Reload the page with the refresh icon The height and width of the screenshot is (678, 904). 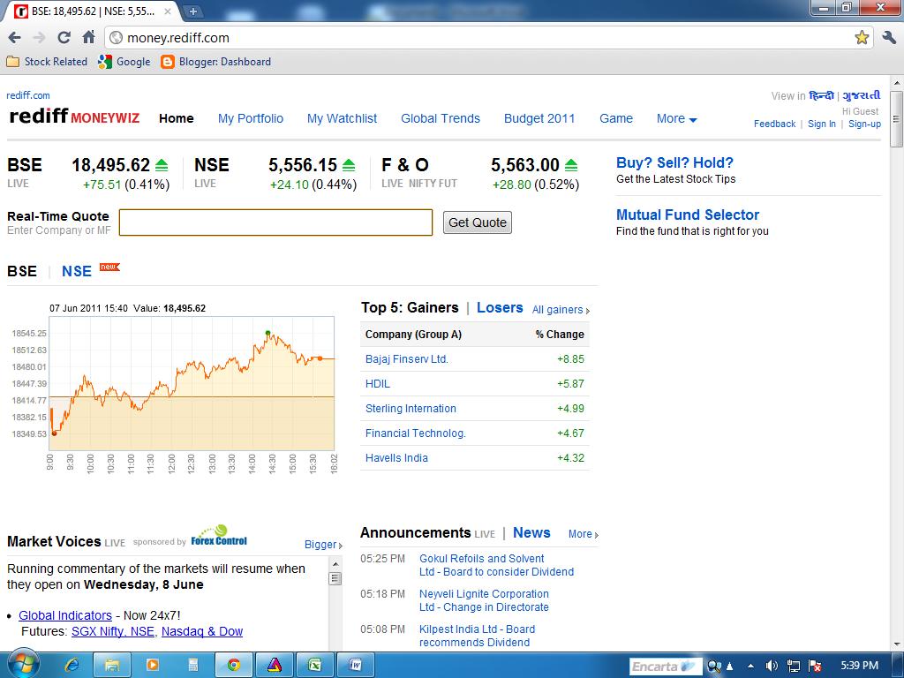(x=64, y=38)
